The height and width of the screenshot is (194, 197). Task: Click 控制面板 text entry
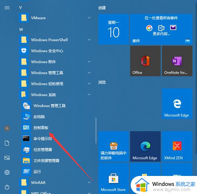(41, 128)
